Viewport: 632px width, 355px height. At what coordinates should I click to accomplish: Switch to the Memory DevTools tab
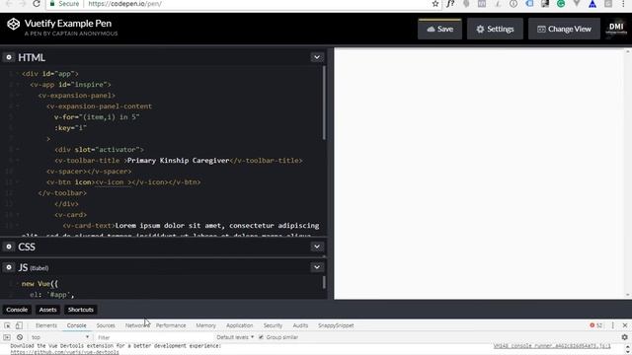tap(206, 325)
